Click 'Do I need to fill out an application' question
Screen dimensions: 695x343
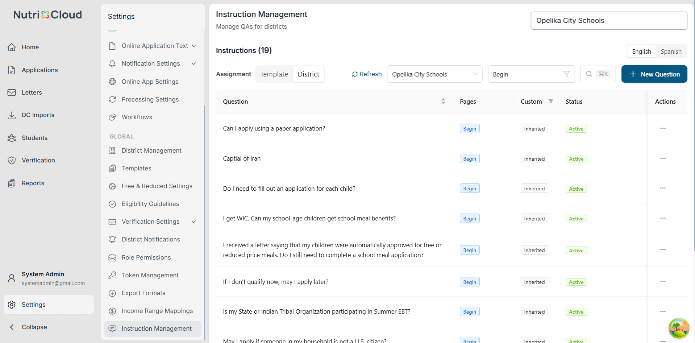(289, 189)
